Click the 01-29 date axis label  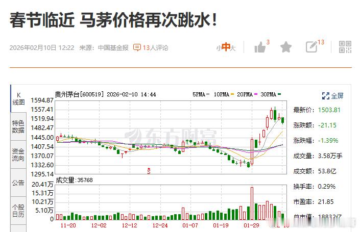(251, 225)
